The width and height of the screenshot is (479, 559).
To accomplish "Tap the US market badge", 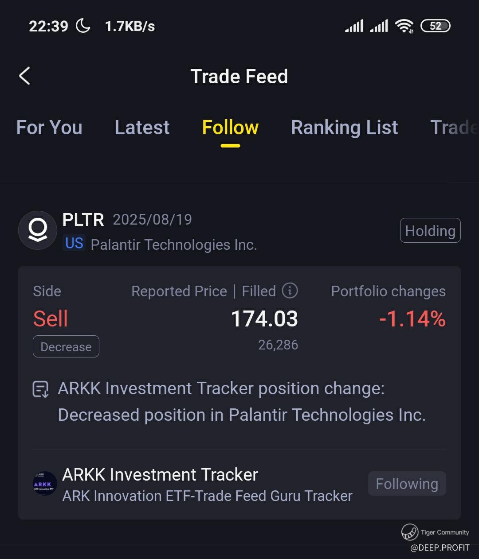I will coord(74,243).
